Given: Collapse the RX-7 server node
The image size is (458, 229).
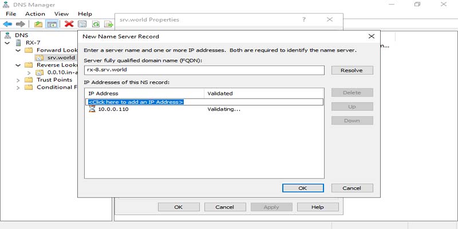Looking at the screenshot, I should tap(7, 42).
